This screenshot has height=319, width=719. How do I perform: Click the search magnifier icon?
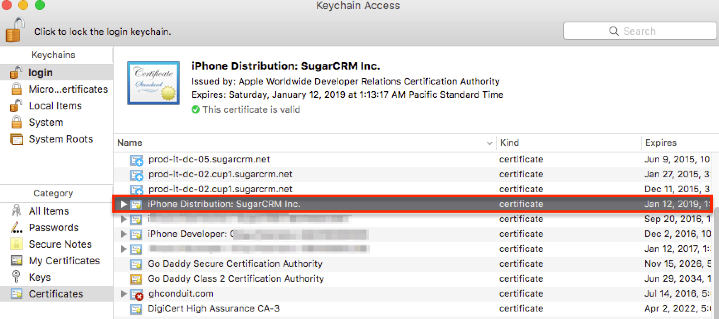pyautogui.click(x=614, y=31)
